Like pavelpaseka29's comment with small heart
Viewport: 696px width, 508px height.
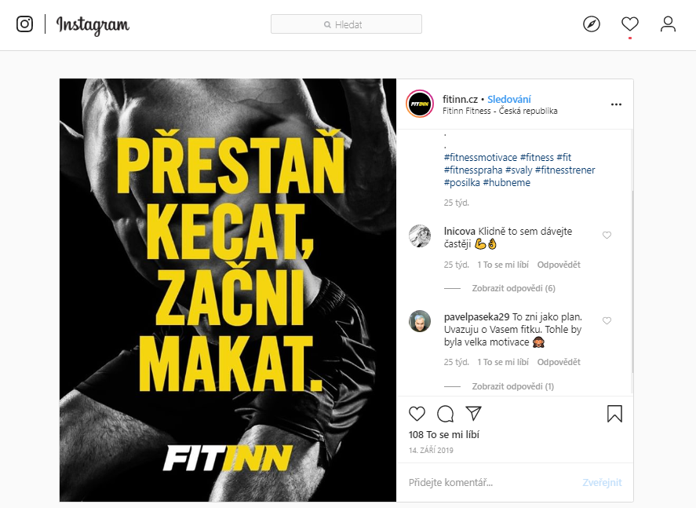click(x=607, y=320)
